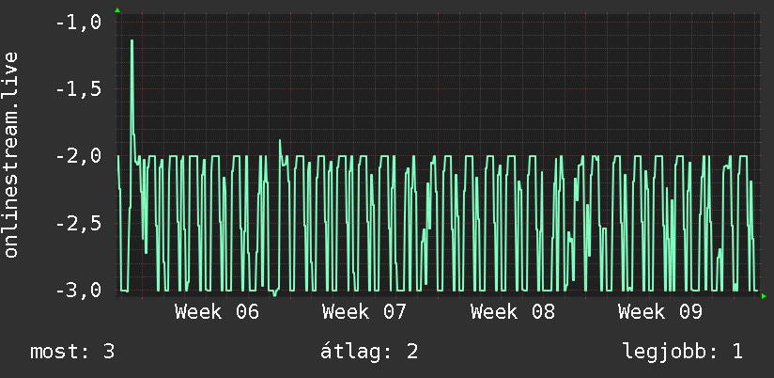The width and height of the screenshot is (774, 378).
Task: Click the '-3,0' y-axis value
Action: [79, 291]
